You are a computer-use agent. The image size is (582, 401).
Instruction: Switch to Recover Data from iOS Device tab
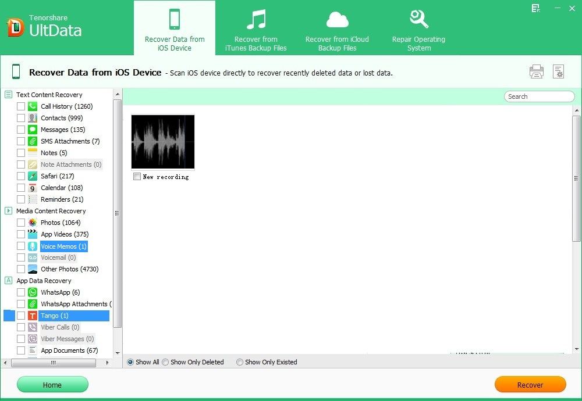[x=175, y=28]
